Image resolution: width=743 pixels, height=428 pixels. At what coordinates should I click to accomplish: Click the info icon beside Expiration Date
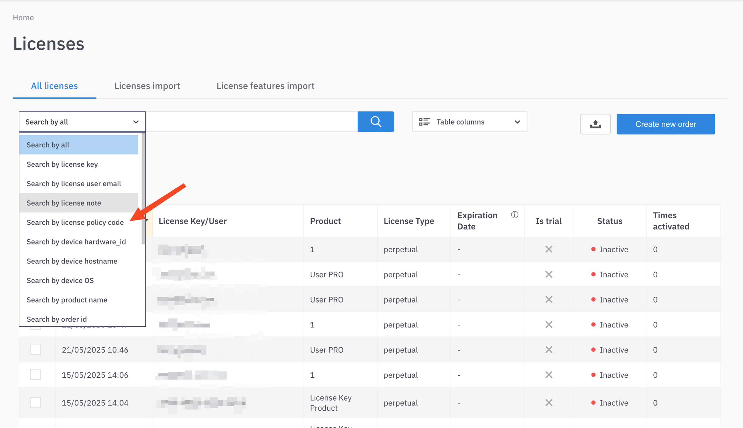click(x=514, y=215)
